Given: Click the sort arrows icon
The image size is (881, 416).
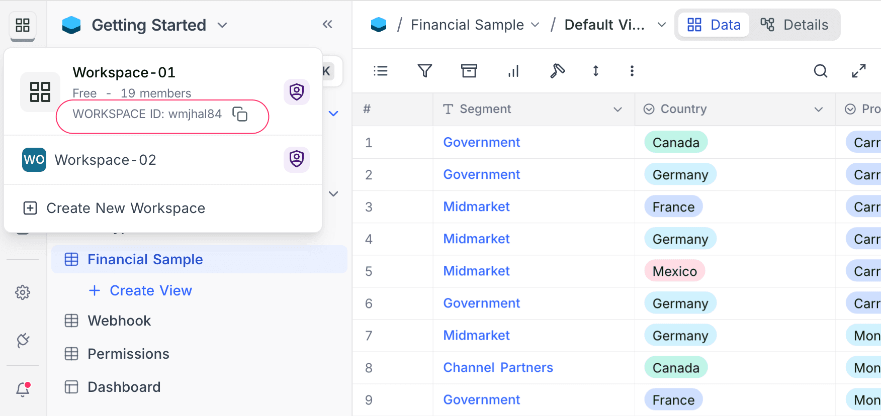Looking at the screenshot, I should click(x=595, y=71).
